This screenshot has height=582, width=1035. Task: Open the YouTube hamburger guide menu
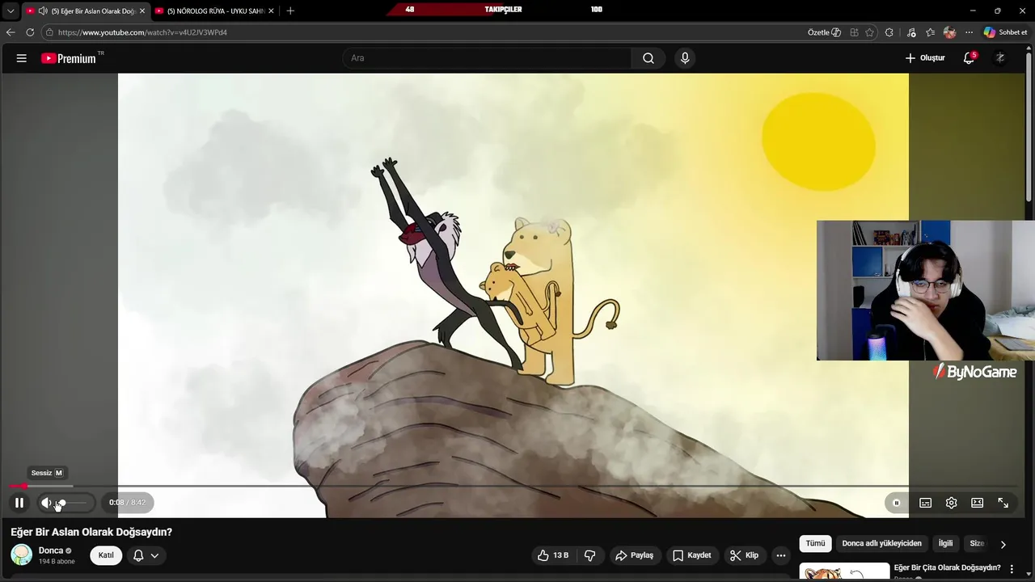[22, 58]
